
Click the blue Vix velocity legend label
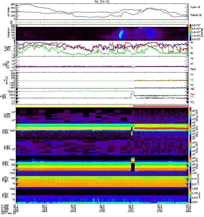(192, 85)
